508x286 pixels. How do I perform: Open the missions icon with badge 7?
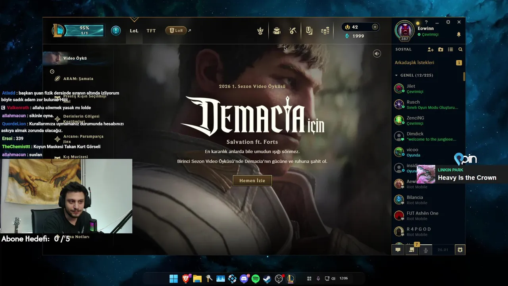pyautogui.click(x=412, y=250)
